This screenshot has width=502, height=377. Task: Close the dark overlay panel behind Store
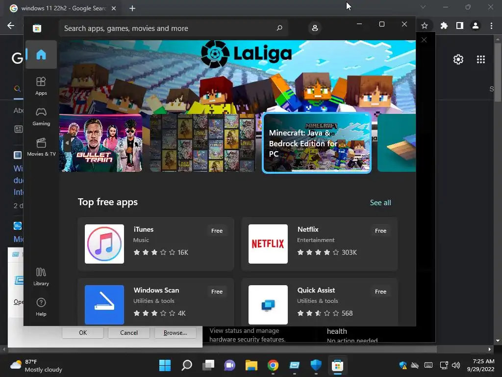point(424,40)
